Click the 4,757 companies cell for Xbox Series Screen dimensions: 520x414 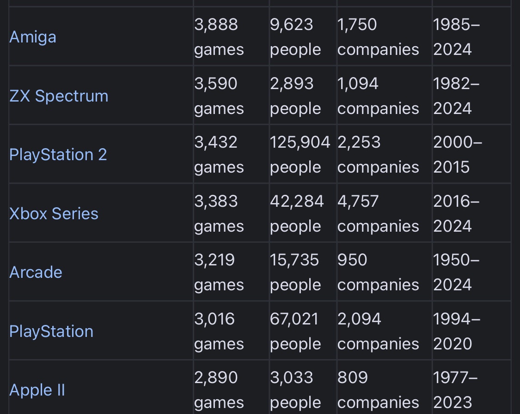[385, 213]
